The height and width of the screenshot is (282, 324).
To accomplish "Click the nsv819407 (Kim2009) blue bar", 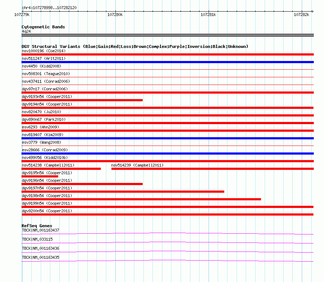I will 167,138.
